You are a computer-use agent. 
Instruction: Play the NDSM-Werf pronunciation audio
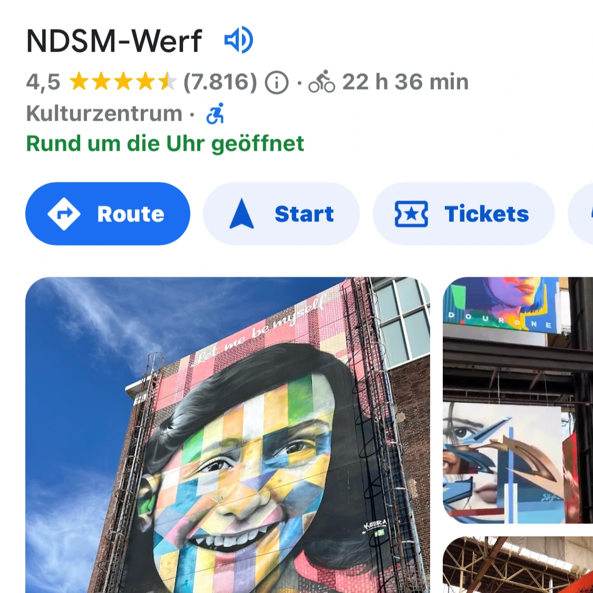(x=239, y=40)
